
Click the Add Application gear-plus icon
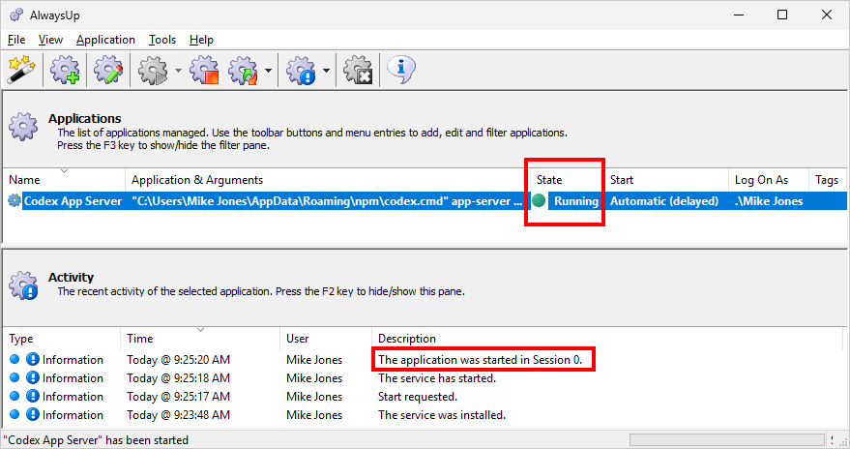(65, 70)
